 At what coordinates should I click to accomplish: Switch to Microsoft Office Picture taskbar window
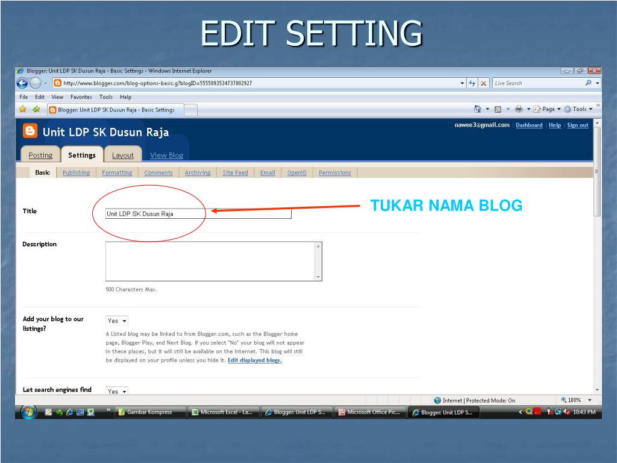pos(370,412)
